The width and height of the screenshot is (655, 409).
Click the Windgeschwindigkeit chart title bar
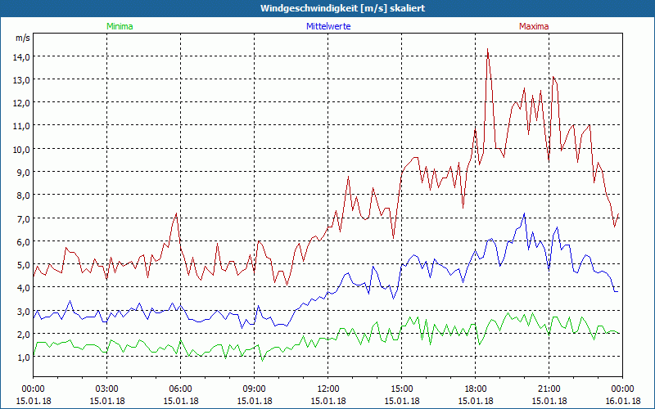point(327,8)
